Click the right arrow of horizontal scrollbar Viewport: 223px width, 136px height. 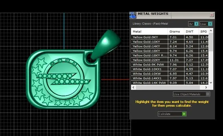(206, 88)
